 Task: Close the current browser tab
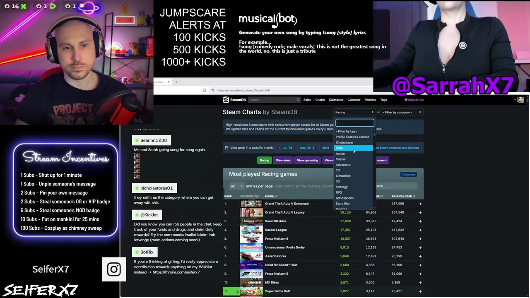[168, 82]
